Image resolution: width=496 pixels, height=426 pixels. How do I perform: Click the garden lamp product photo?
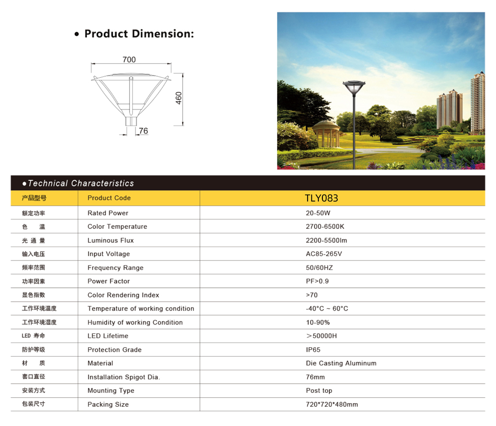[381, 91]
